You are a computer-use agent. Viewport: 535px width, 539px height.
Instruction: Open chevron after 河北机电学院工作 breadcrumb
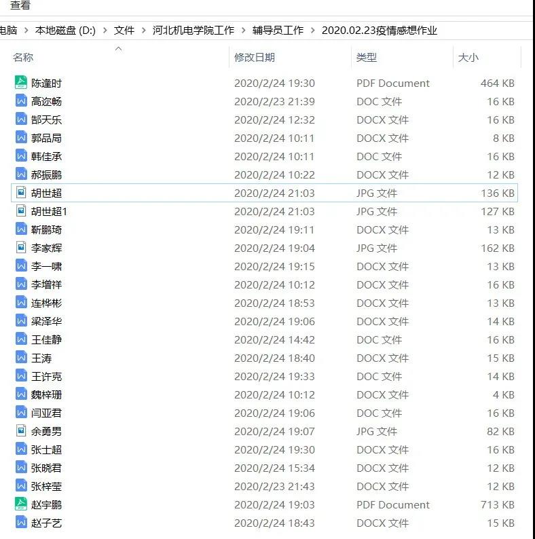click(x=244, y=31)
